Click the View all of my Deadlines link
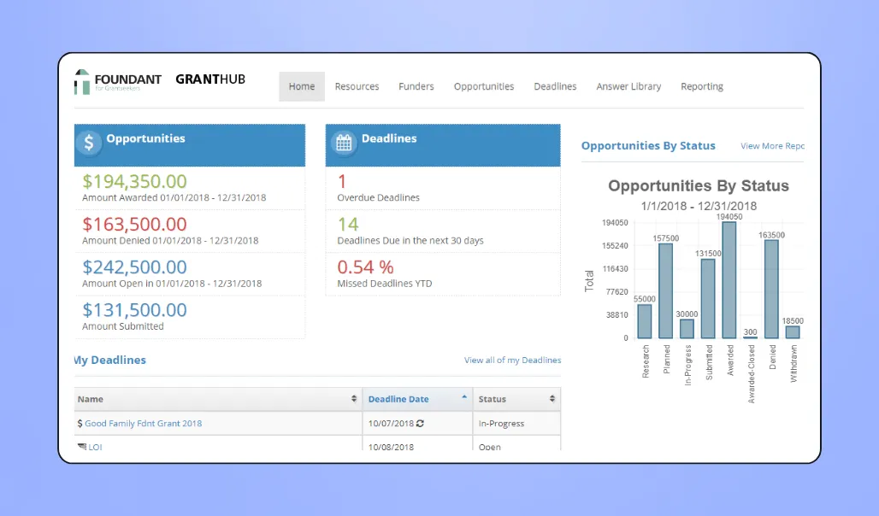This screenshot has height=516, width=879. click(x=512, y=360)
